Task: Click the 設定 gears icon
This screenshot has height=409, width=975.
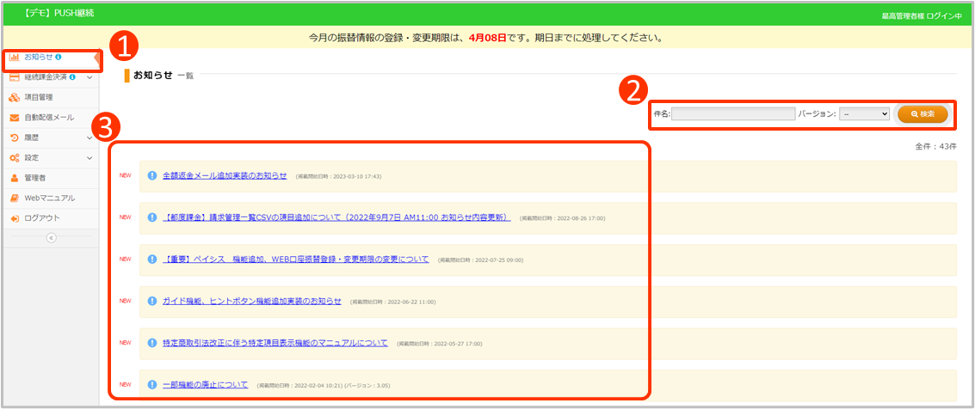Action: [15, 158]
